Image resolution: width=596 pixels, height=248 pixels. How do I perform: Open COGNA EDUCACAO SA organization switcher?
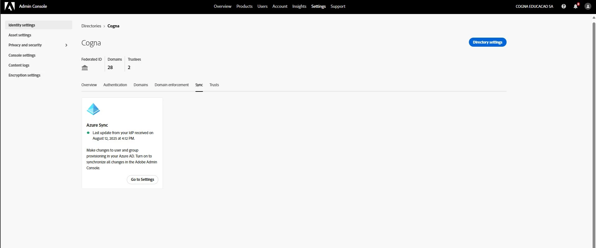(534, 6)
